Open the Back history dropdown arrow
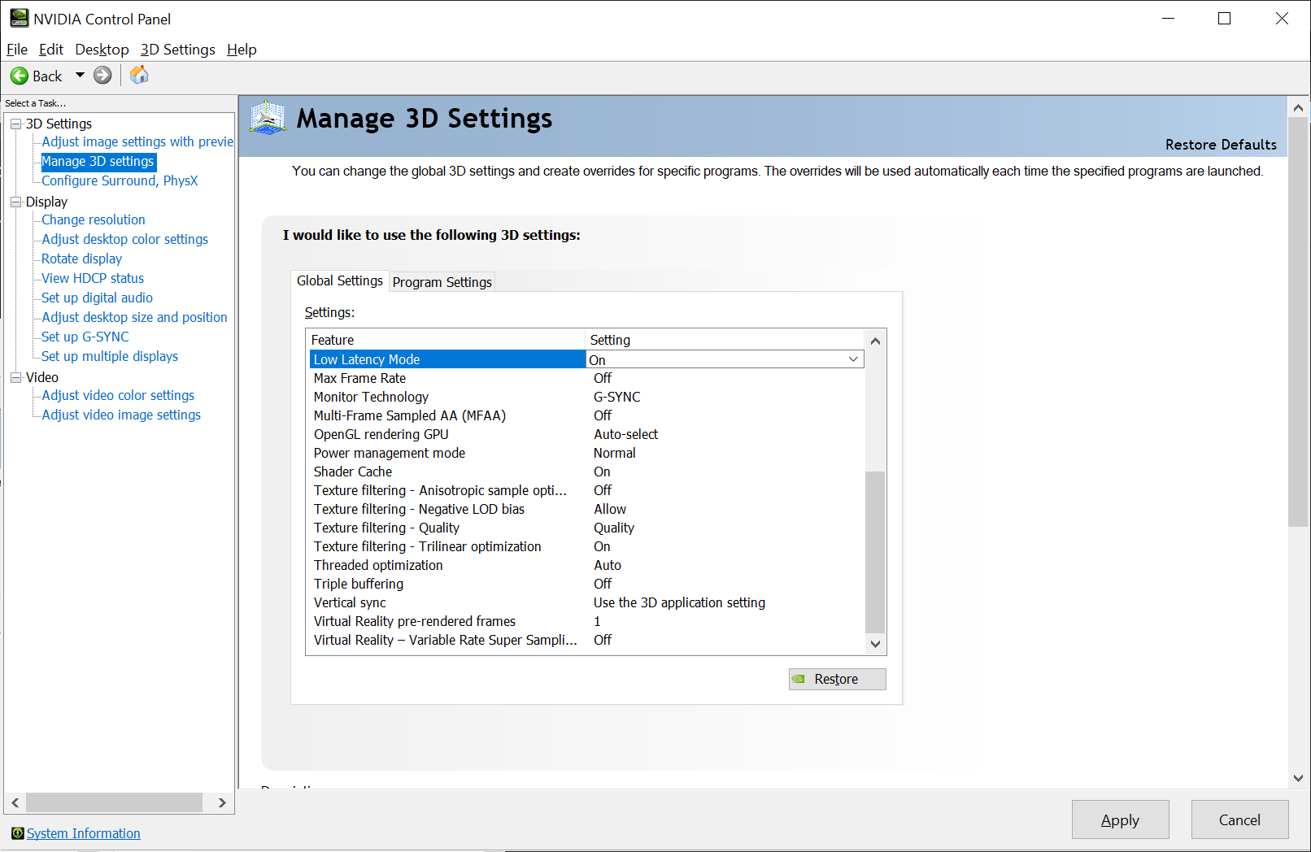This screenshot has width=1311, height=852. [80, 76]
